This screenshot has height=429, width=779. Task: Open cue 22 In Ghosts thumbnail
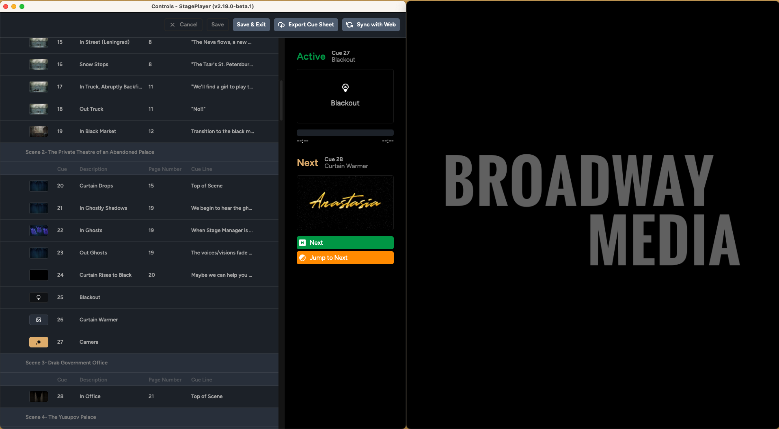(x=39, y=231)
